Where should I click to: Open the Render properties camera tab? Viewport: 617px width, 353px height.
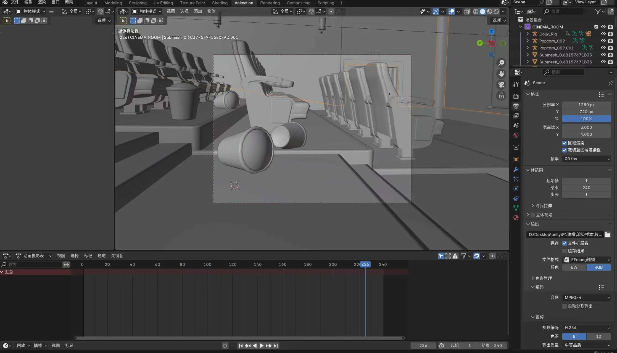point(516,96)
